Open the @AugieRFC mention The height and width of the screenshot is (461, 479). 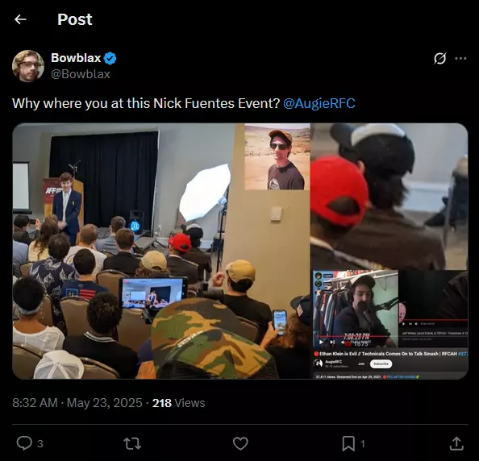point(319,103)
